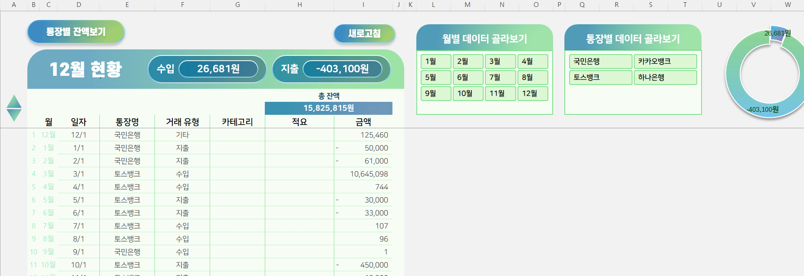Screen dimensions: 804x276
Task: Click the blue income segment of donut chart
Action: pyautogui.click(x=778, y=34)
